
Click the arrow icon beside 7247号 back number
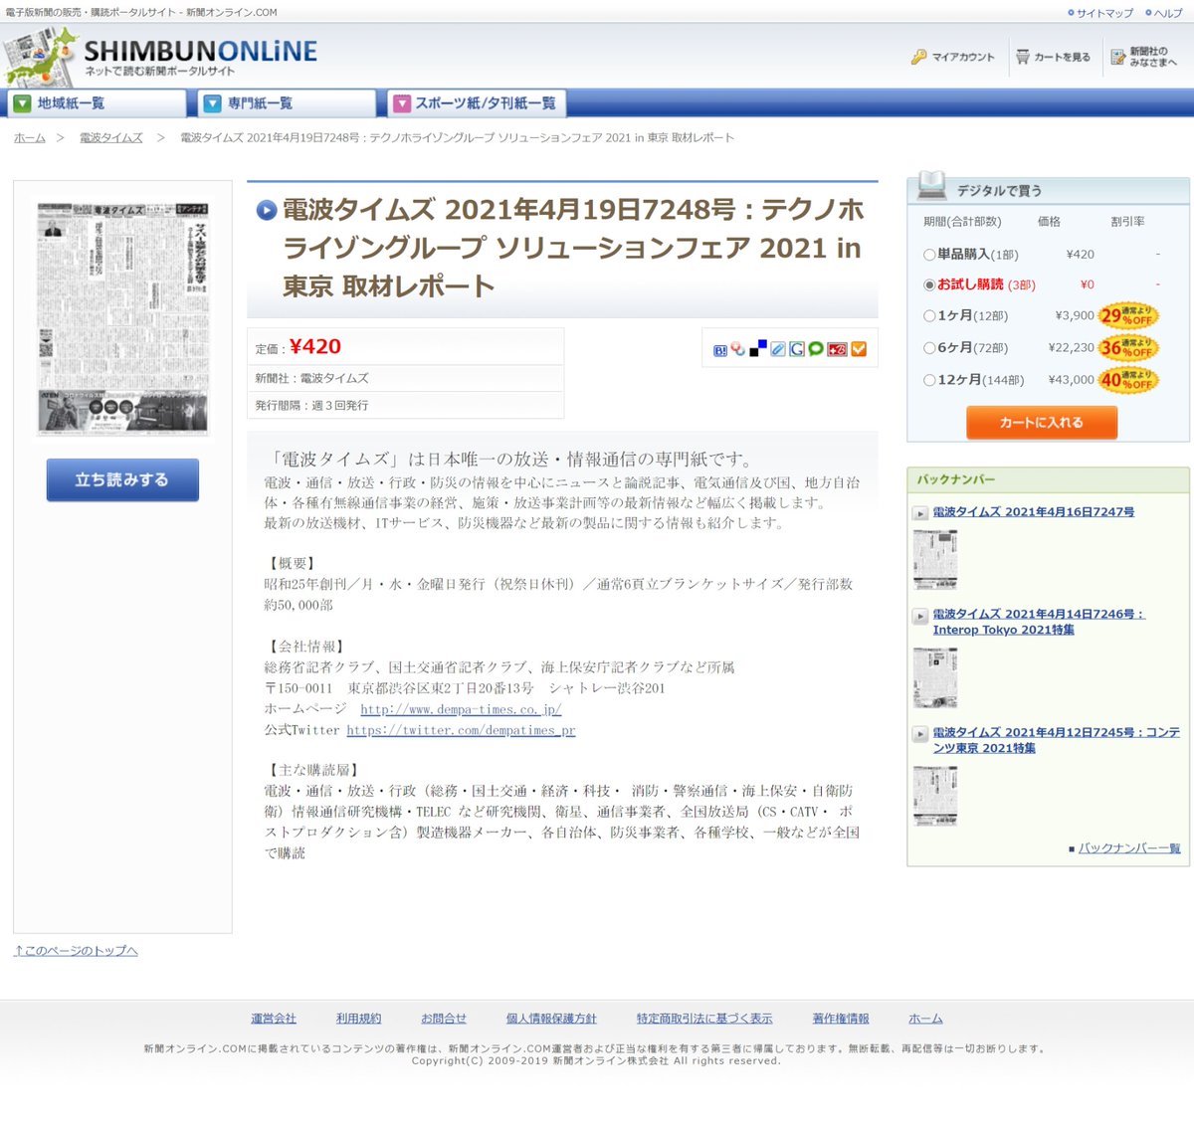click(x=920, y=513)
